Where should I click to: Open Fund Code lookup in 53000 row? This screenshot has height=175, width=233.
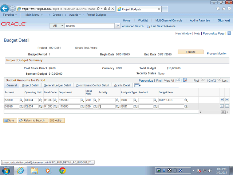(55, 100)
